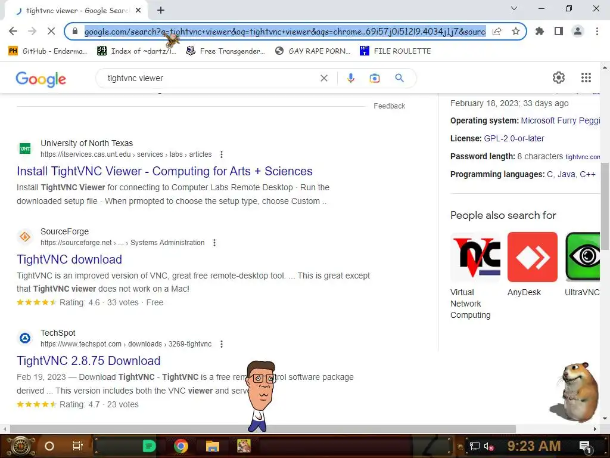This screenshot has width=610, height=458.
Task: Open the Operating system Microsoft link
Action: [x=560, y=120]
